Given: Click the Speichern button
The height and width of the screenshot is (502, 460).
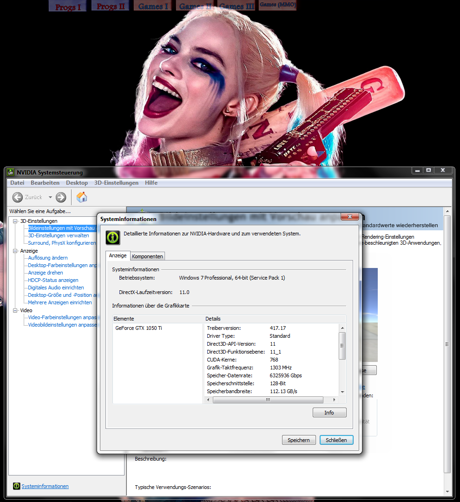Looking at the screenshot, I should click(x=299, y=440).
